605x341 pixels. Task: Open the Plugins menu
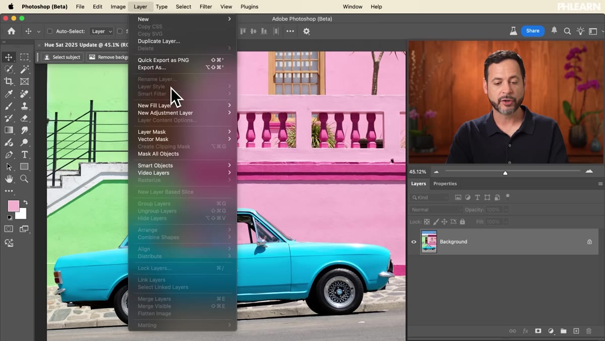tap(249, 7)
